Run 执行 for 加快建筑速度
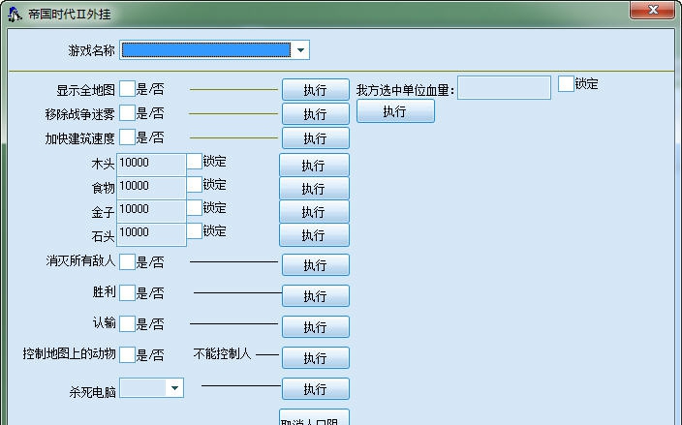Viewport: 682px width, 425px height. click(316, 138)
